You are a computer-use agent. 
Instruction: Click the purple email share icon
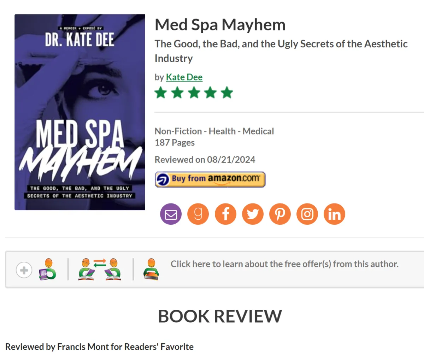(x=171, y=214)
